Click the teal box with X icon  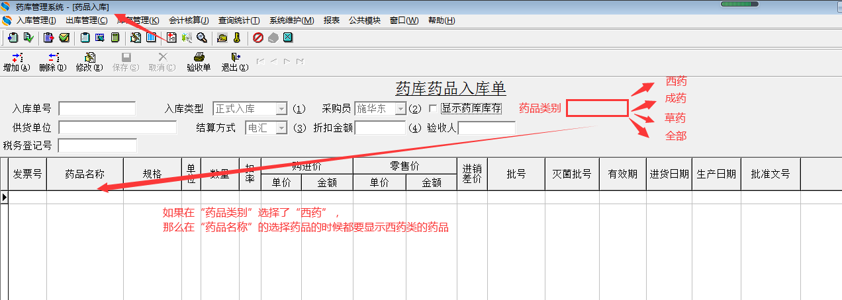288,38
